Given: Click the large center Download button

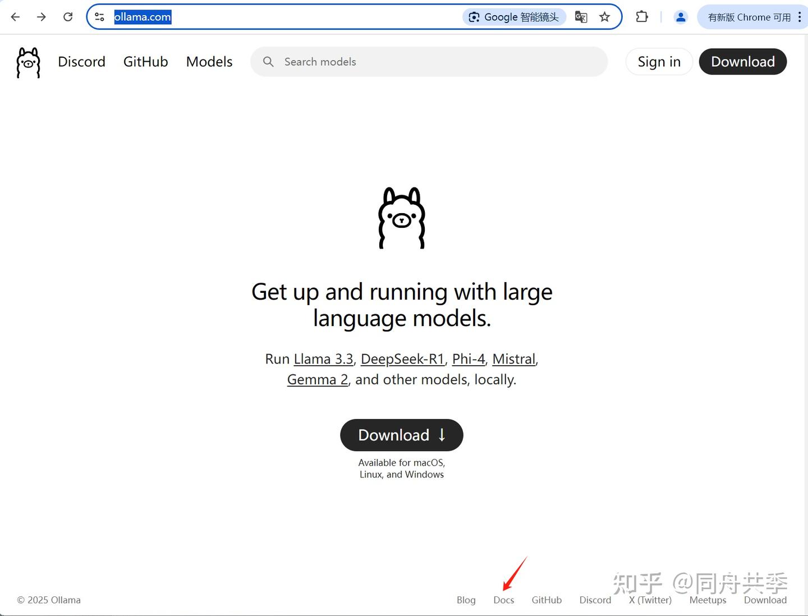Looking at the screenshot, I should point(402,435).
